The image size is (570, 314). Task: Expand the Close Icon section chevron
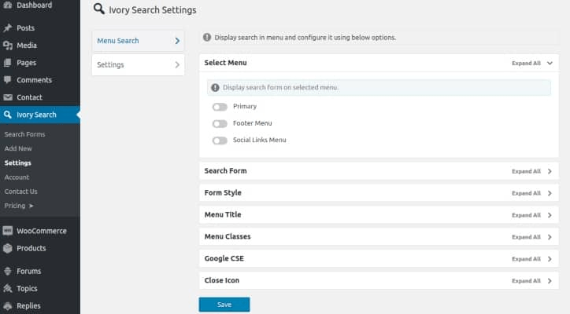click(x=550, y=281)
